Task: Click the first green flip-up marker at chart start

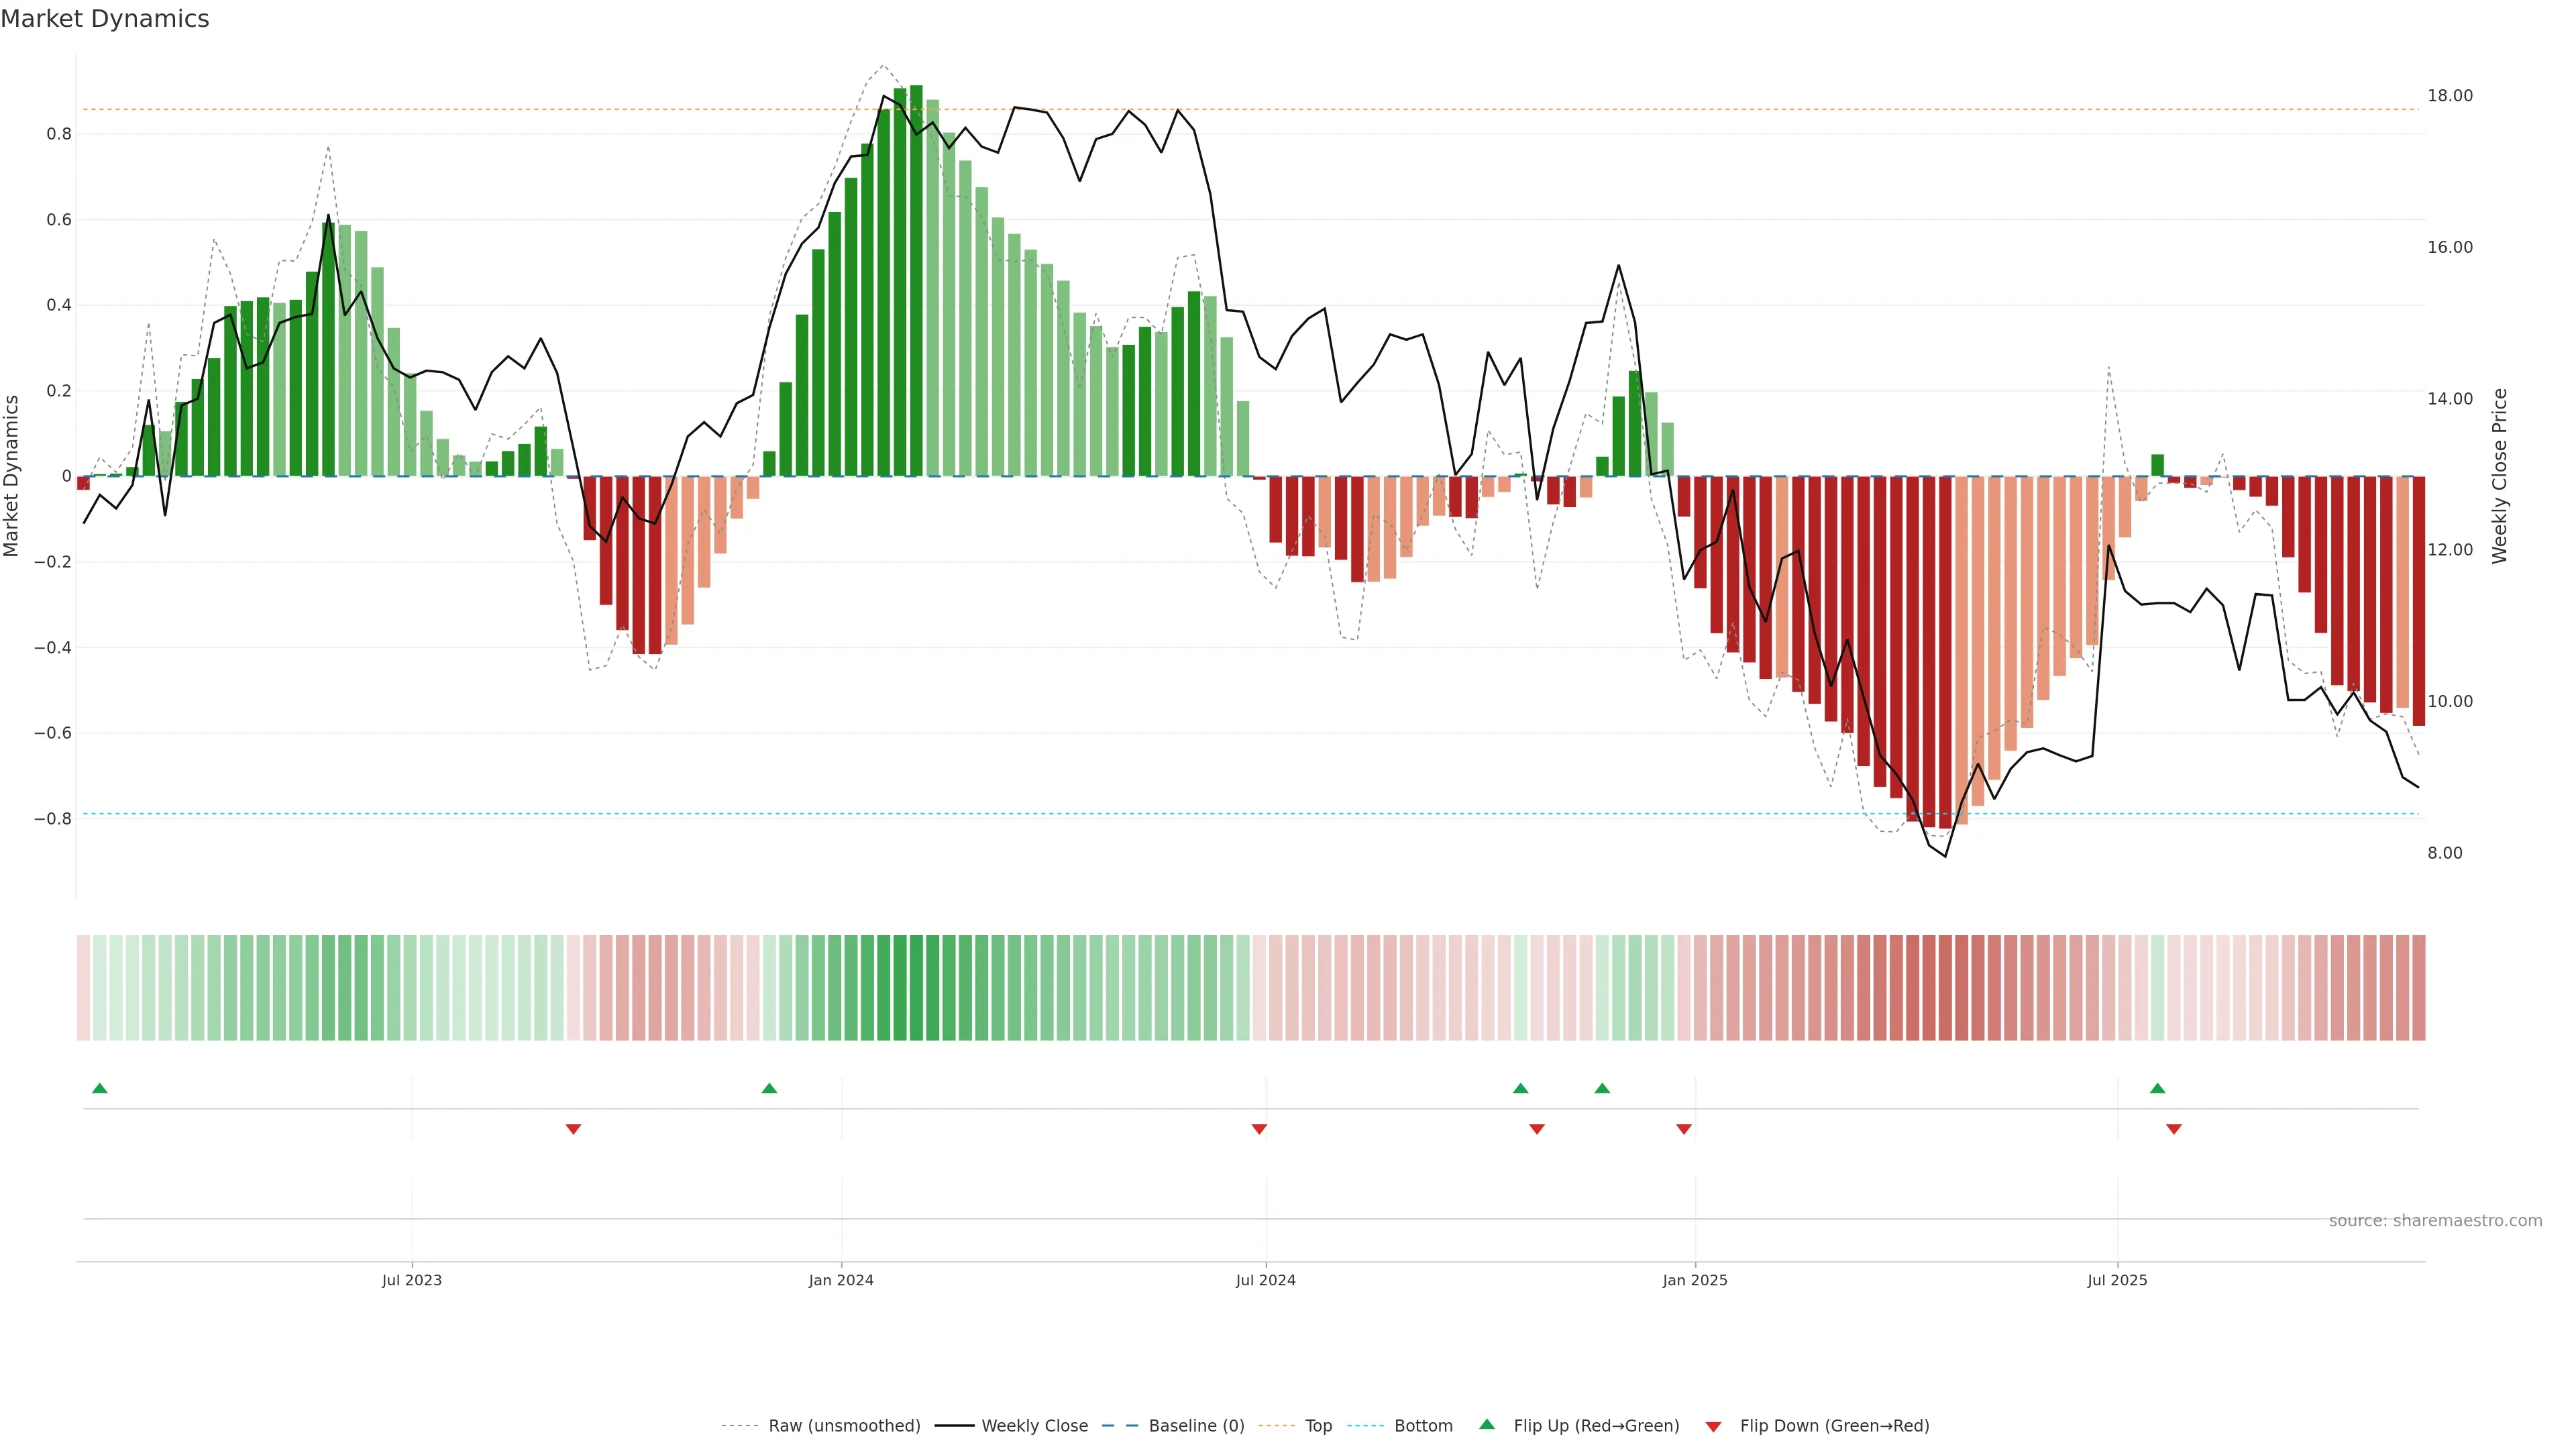Action: coord(99,1088)
